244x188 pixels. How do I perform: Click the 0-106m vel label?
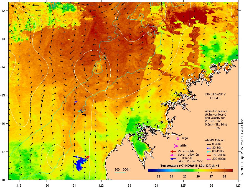pos(185,158)
